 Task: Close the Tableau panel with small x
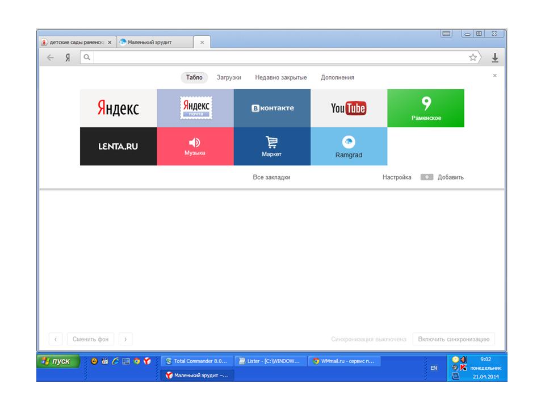[x=494, y=76]
